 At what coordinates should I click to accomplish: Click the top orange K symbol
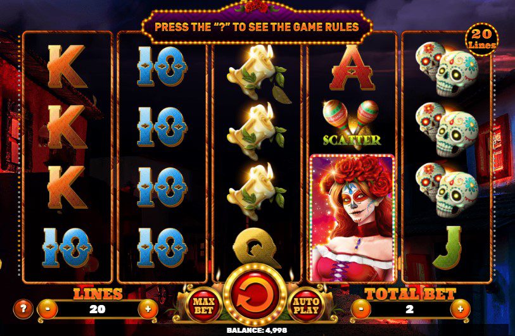[67, 66]
